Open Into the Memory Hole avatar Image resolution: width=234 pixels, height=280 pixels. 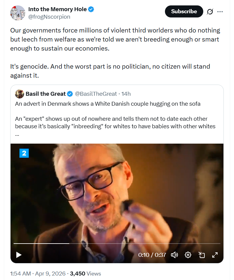18,13
